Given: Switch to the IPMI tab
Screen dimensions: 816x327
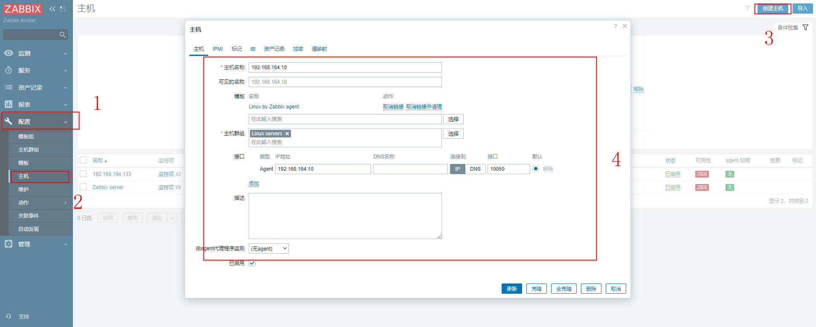Looking at the screenshot, I should point(218,49).
